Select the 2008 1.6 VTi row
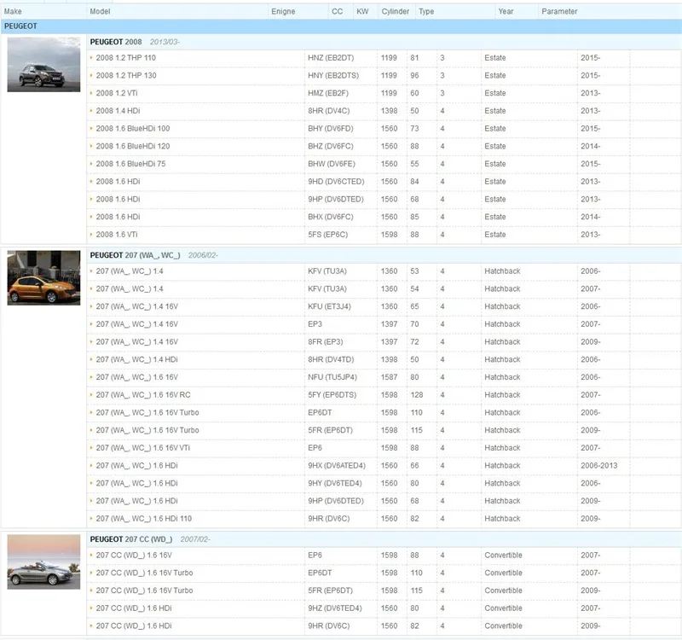 (384, 234)
